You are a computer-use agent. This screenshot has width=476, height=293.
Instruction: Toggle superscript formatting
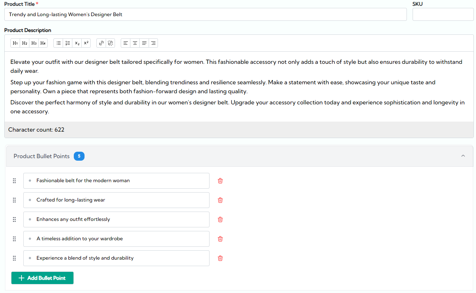coord(86,43)
